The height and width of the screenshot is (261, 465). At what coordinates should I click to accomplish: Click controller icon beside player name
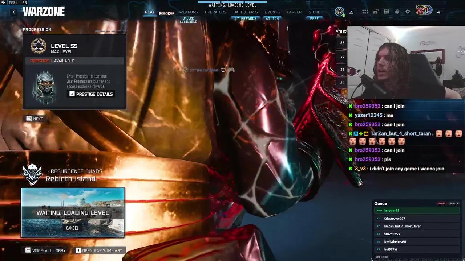point(231,70)
